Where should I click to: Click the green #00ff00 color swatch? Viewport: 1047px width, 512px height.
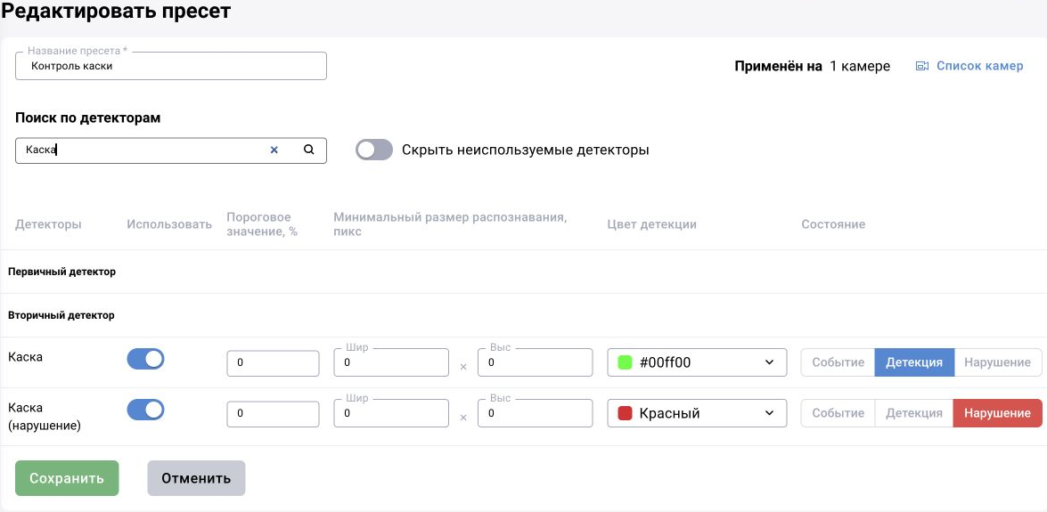(x=625, y=362)
